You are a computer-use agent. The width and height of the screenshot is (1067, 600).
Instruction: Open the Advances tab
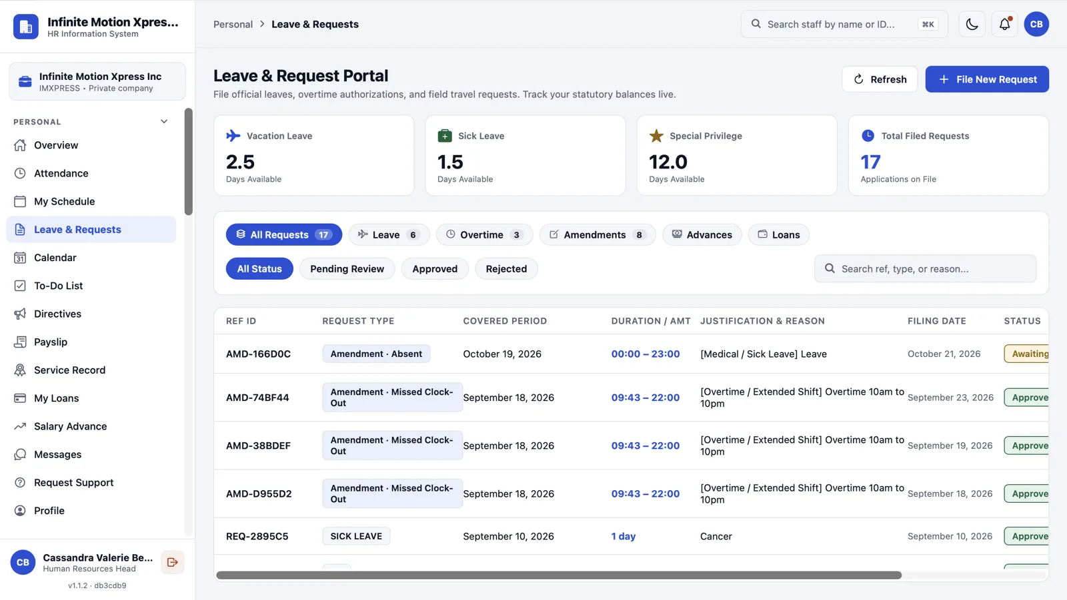(x=702, y=234)
